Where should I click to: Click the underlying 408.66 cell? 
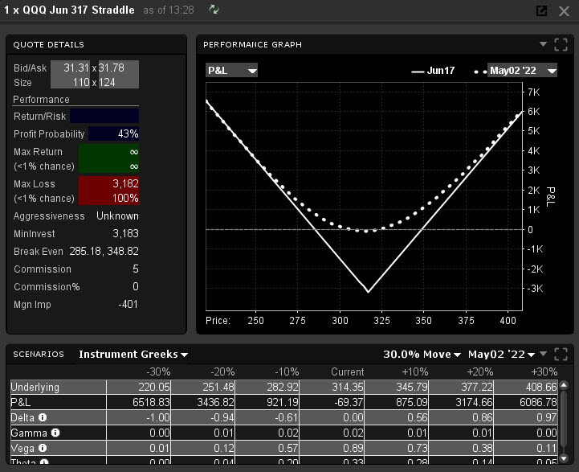pos(526,387)
